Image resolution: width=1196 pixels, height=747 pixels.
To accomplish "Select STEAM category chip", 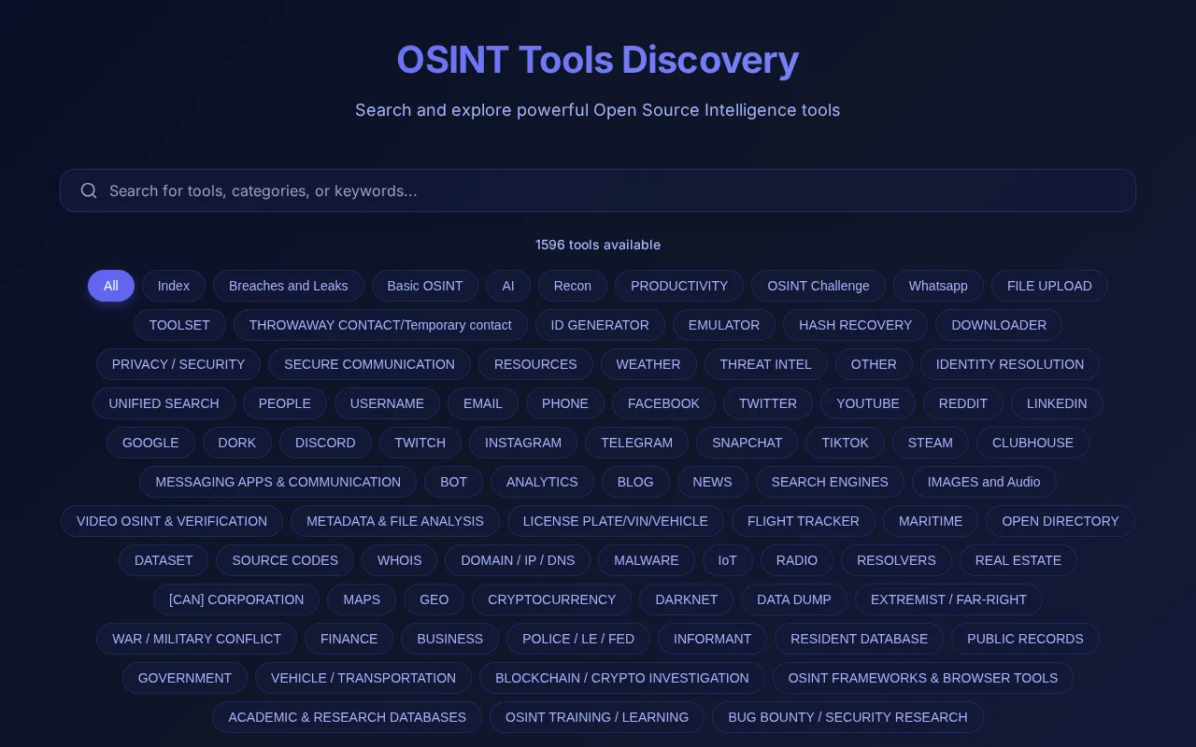I will 931,443.
